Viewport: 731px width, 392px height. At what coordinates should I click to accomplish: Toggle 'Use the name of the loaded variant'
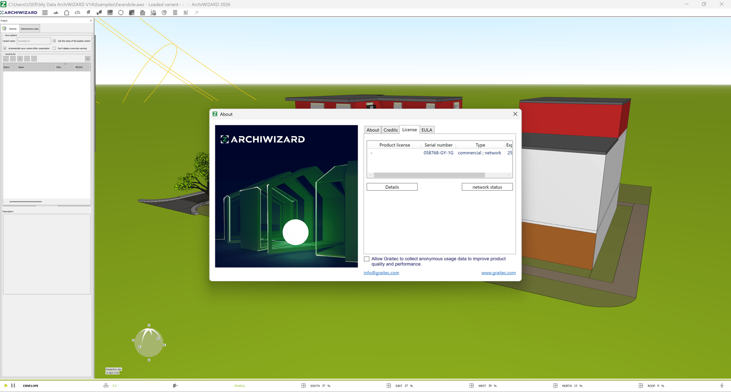pos(54,41)
